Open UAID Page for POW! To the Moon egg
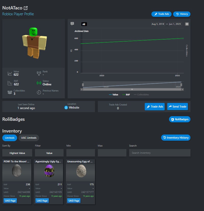The image size is (204, 211). (x=10, y=201)
